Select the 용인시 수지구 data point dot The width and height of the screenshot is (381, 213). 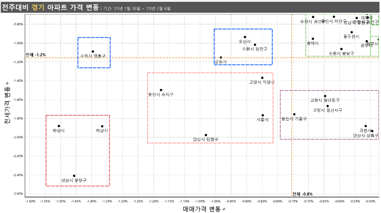(161, 90)
